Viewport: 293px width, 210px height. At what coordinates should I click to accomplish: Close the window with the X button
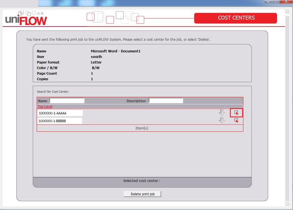(286, 2)
